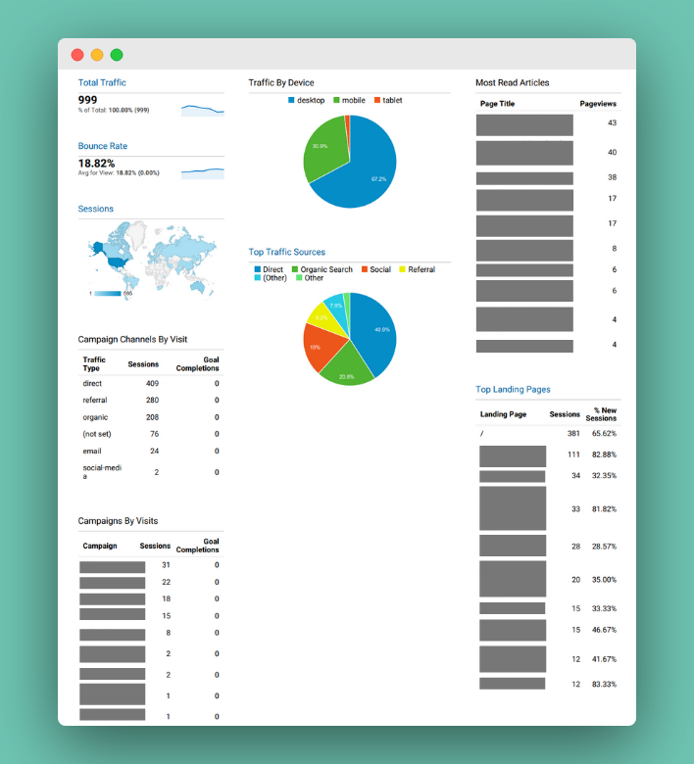Screen dimensions: 694x764
Task: Click the Total Traffic sparkline chart
Action: [202, 109]
